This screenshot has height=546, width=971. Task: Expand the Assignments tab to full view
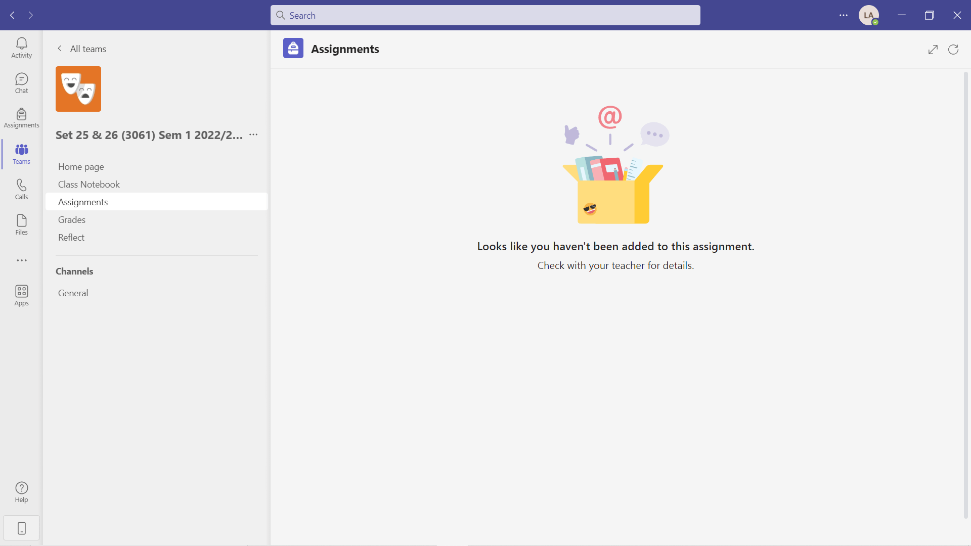[x=933, y=49]
